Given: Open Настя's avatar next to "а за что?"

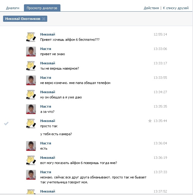Looking at the screenshot, I should pyautogui.click(x=31, y=109).
